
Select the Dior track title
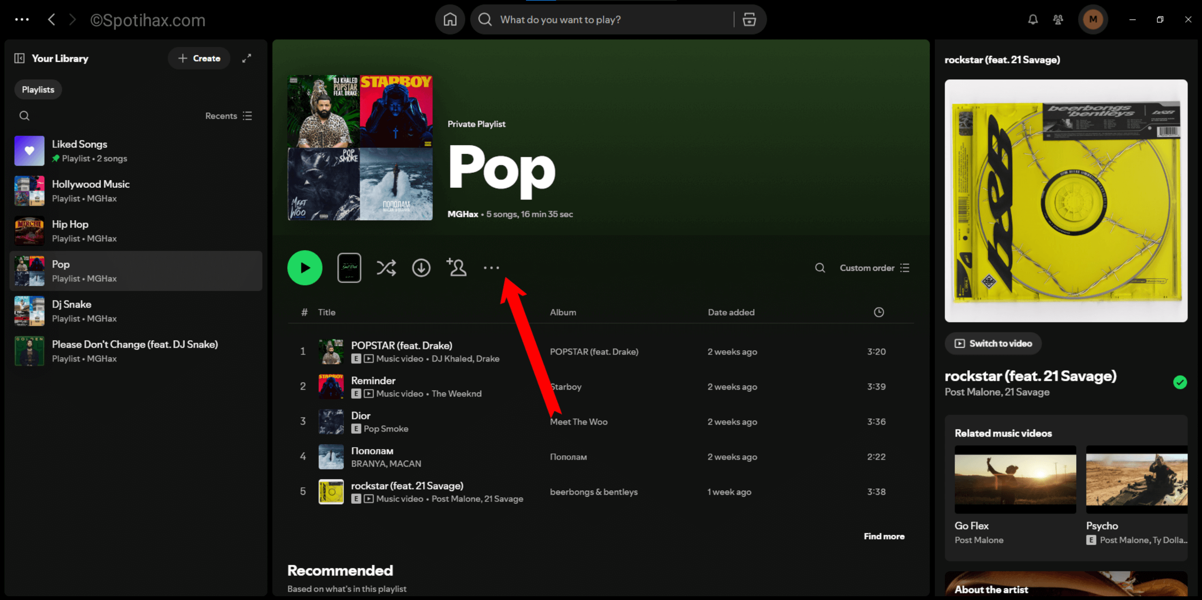pos(361,415)
